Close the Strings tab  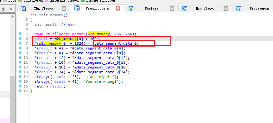(x=172, y=9)
